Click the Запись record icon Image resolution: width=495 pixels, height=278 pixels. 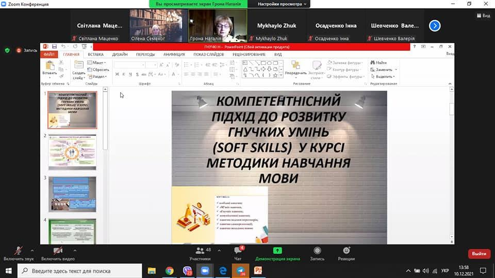[317, 253]
